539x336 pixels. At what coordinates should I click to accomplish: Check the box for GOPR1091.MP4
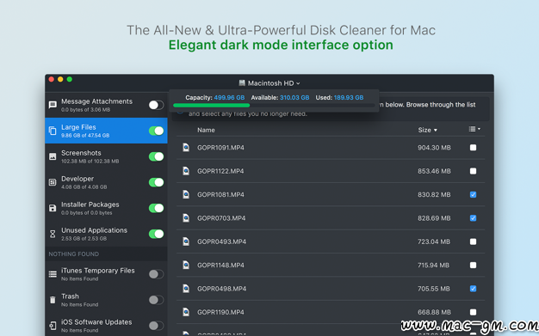pyautogui.click(x=473, y=148)
